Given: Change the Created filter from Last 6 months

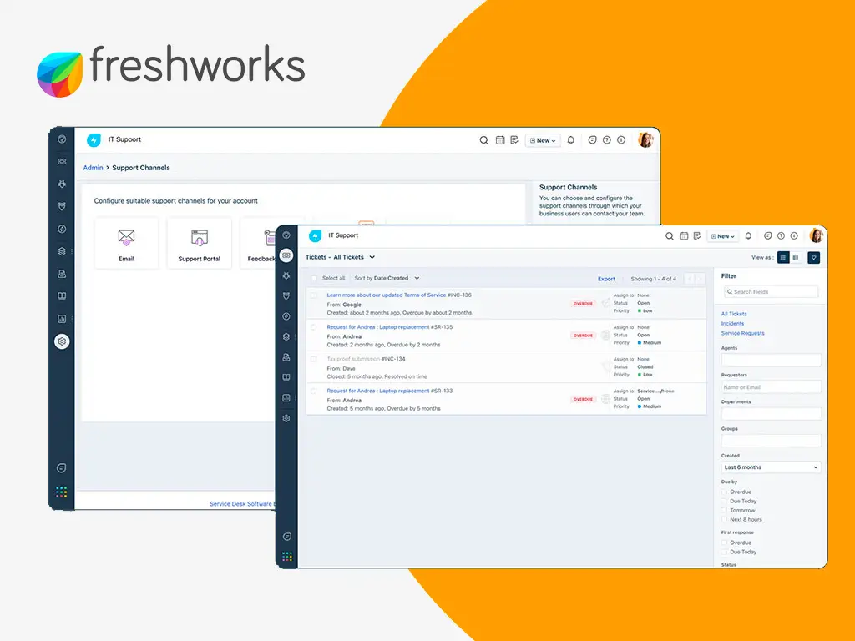Looking at the screenshot, I should pyautogui.click(x=769, y=467).
